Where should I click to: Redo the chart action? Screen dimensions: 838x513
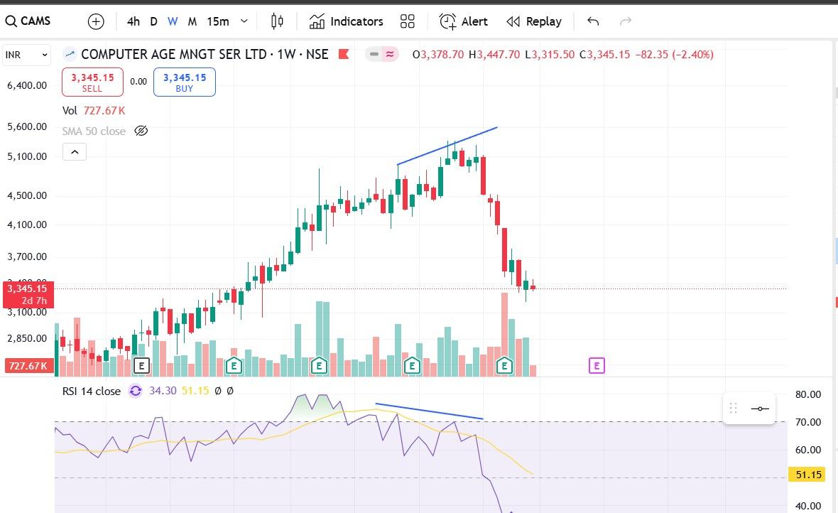[625, 21]
